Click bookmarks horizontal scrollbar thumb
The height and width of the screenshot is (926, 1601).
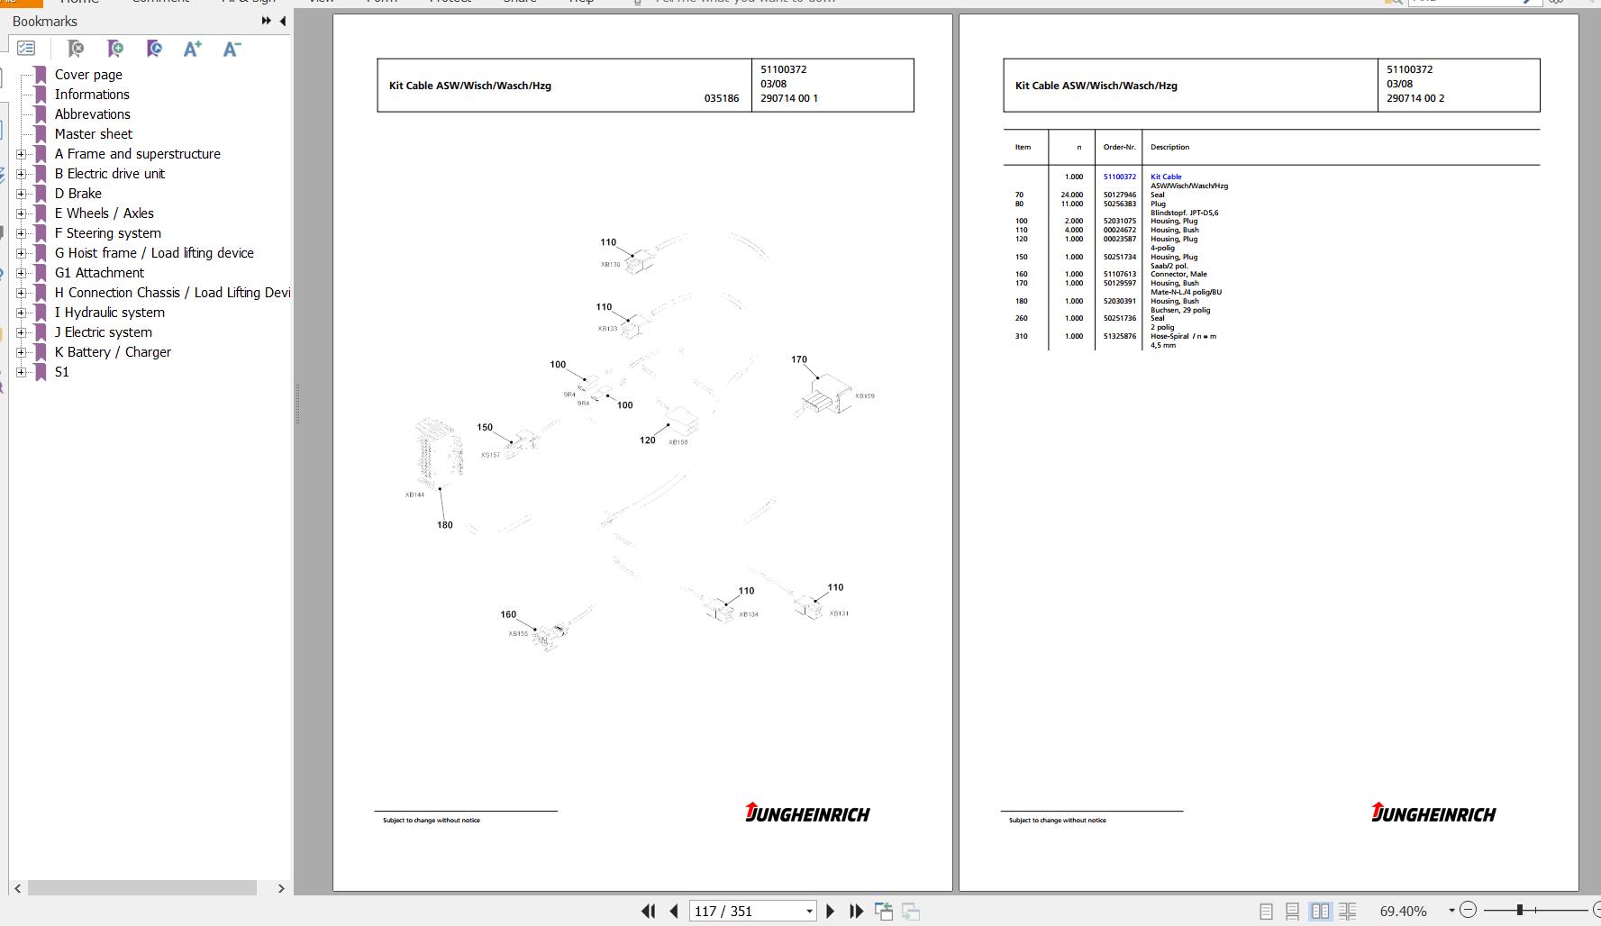(142, 888)
